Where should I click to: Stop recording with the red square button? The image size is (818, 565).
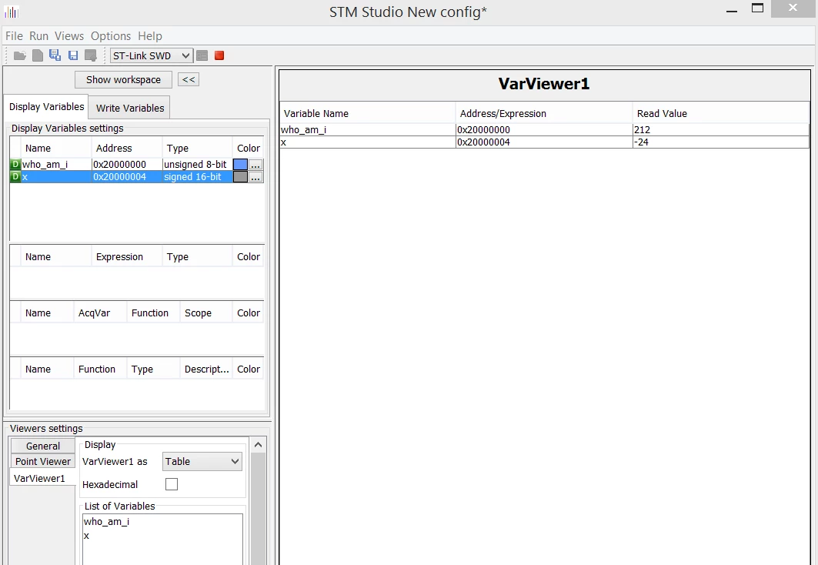[x=219, y=55]
